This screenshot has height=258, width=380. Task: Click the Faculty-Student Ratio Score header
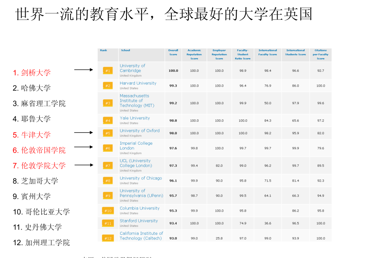(243, 54)
